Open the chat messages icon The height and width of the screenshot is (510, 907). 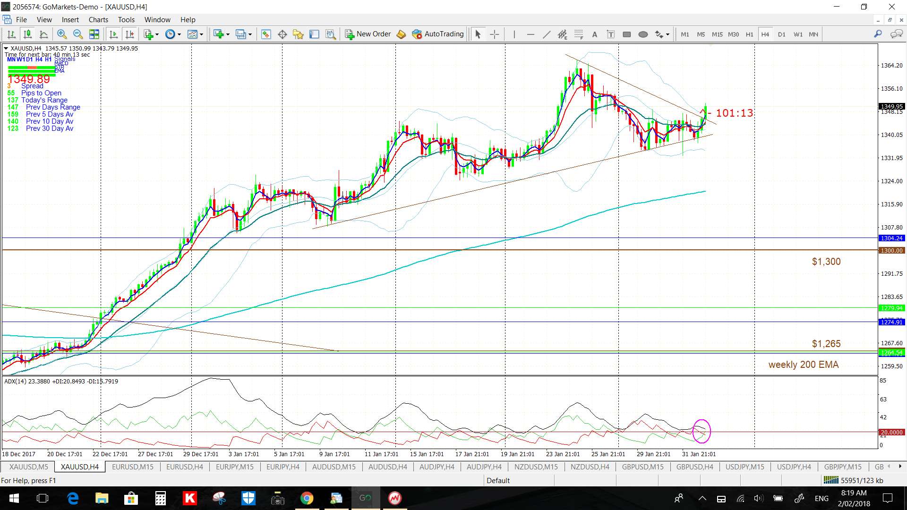[896, 34]
